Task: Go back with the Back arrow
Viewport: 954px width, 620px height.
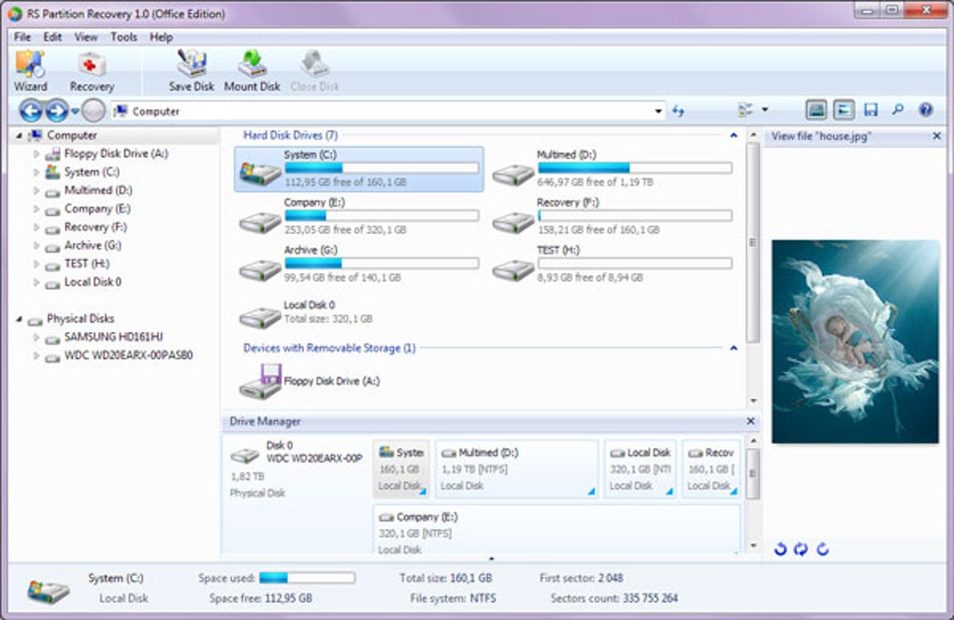Action: pyautogui.click(x=31, y=110)
